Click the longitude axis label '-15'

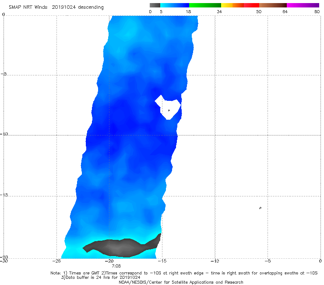tap(162, 261)
